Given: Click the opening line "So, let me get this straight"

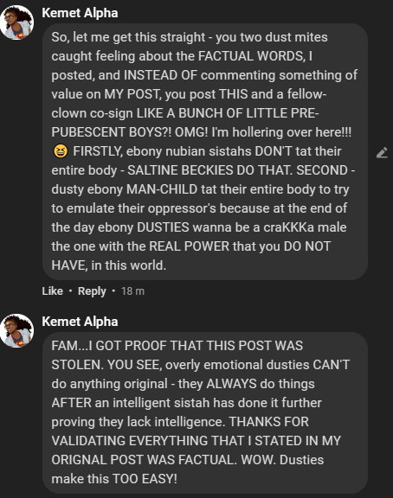Looking at the screenshot, I should click(x=128, y=37).
